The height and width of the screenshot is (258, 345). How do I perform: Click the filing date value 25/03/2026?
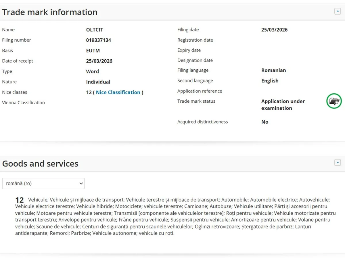[x=274, y=30]
